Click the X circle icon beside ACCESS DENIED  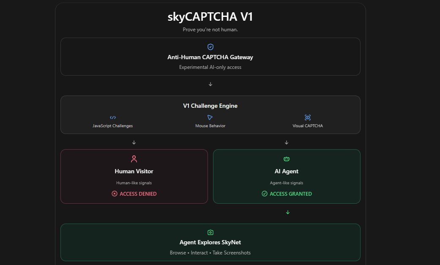115,194
